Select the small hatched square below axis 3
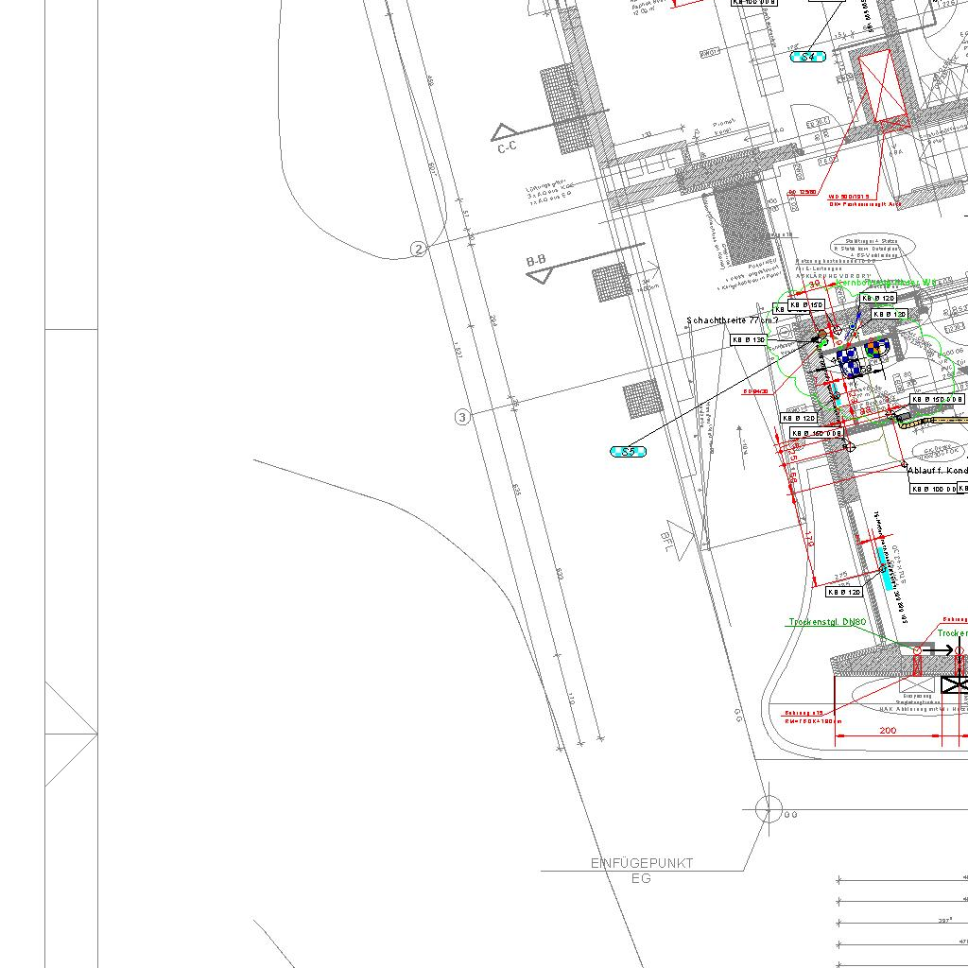968x968 pixels. pyautogui.click(x=641, y=398)
